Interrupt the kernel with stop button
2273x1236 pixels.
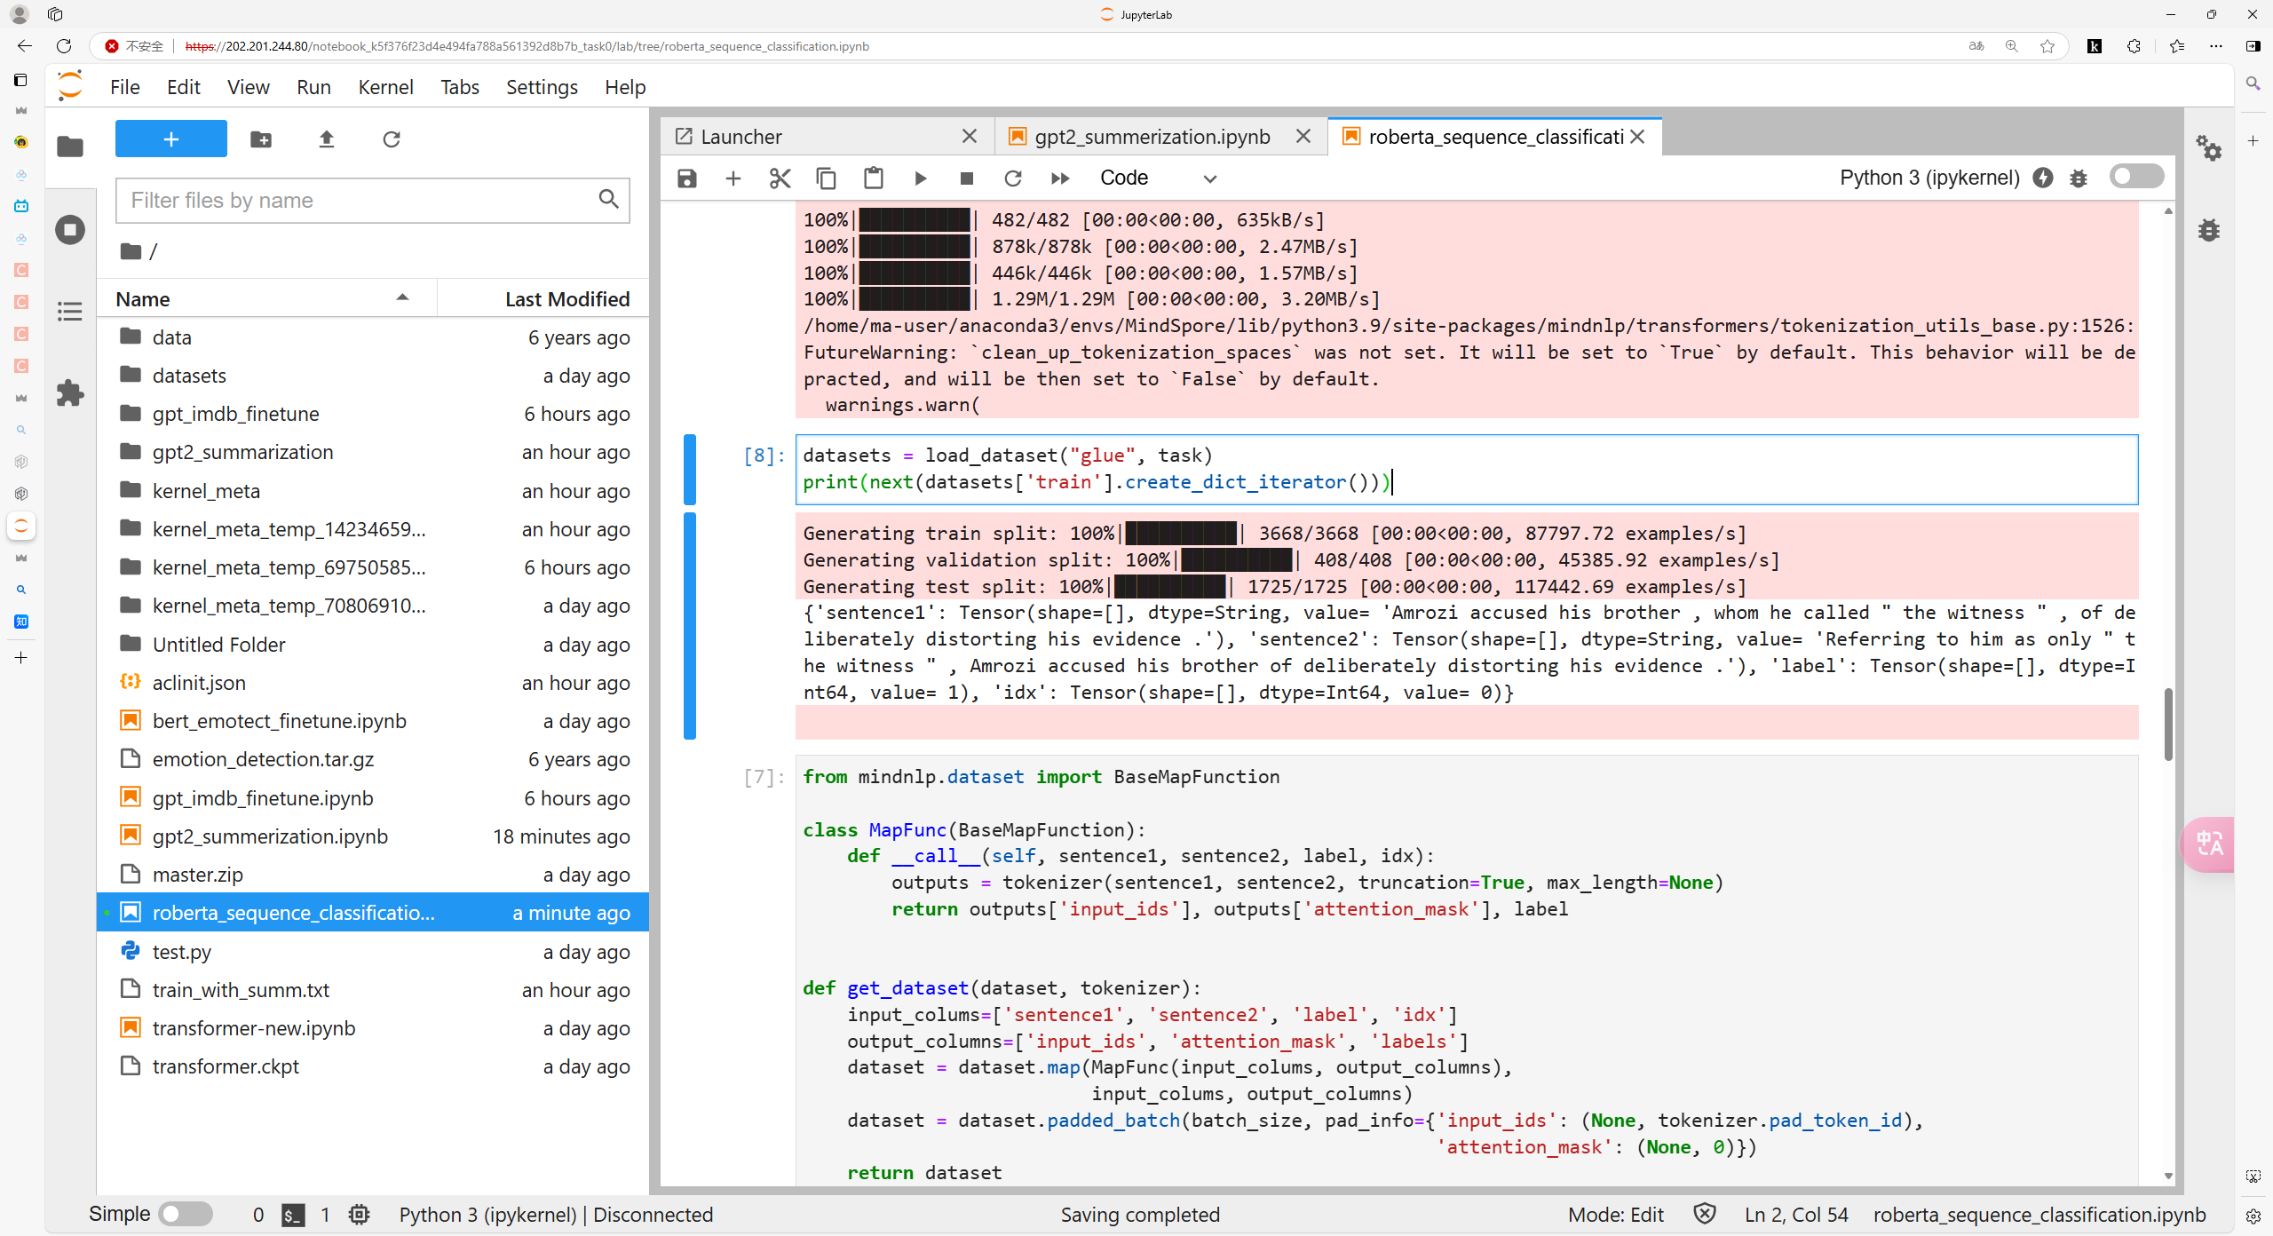click(967, 178)
